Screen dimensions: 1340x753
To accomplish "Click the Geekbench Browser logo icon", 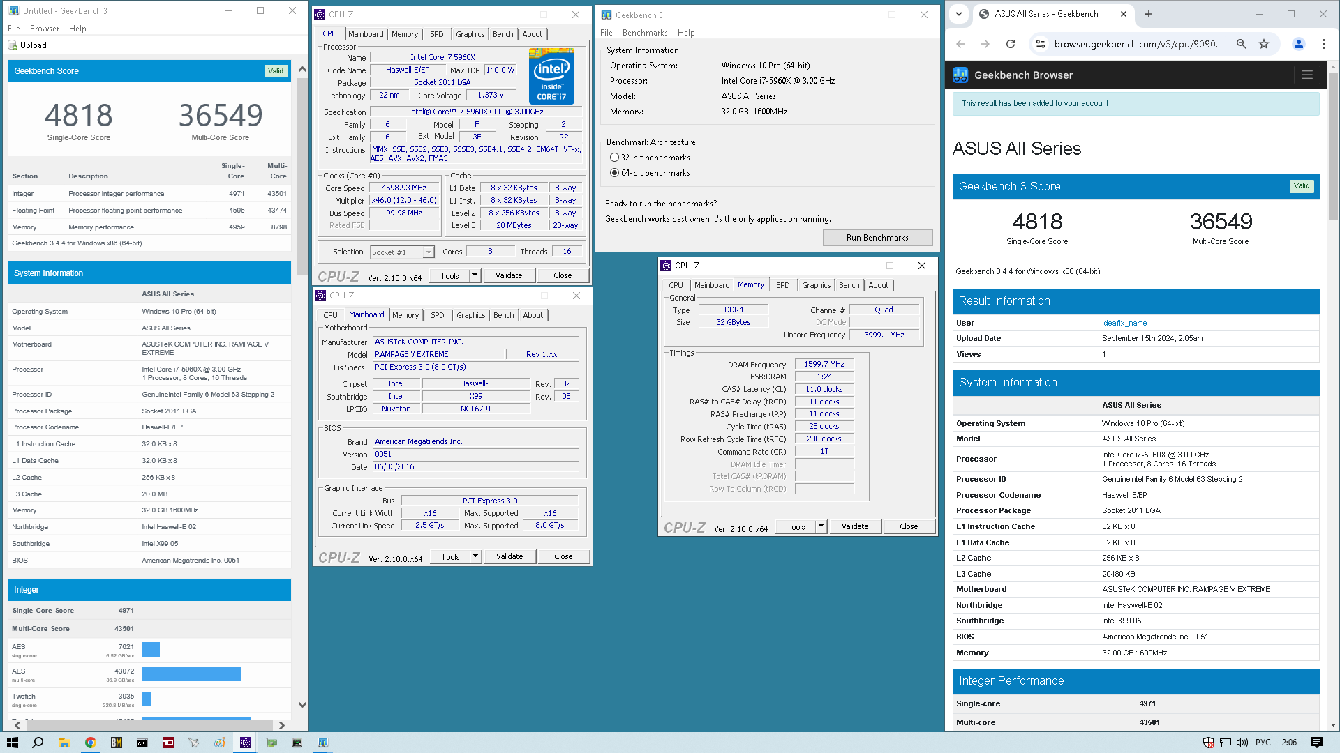I will tap(960, 75).
